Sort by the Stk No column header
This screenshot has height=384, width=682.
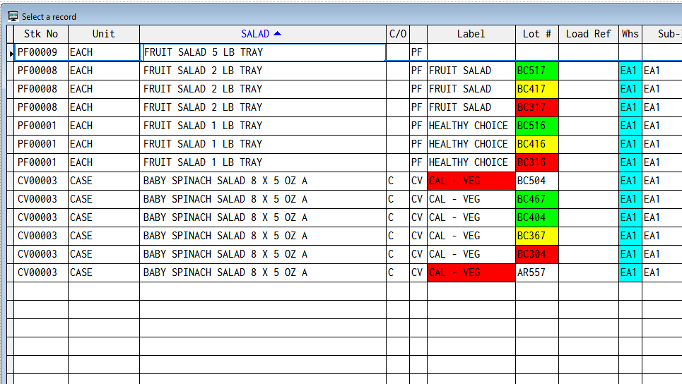click(x=41, y=34)
